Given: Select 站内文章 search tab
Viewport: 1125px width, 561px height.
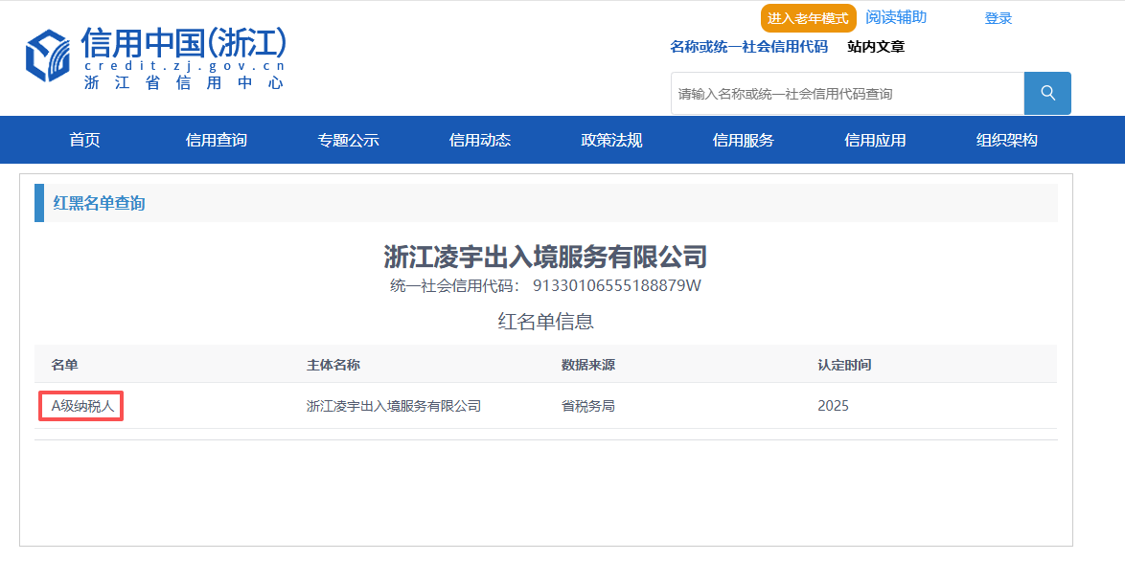Looking at the screenshot, I should tap(876, 47).
